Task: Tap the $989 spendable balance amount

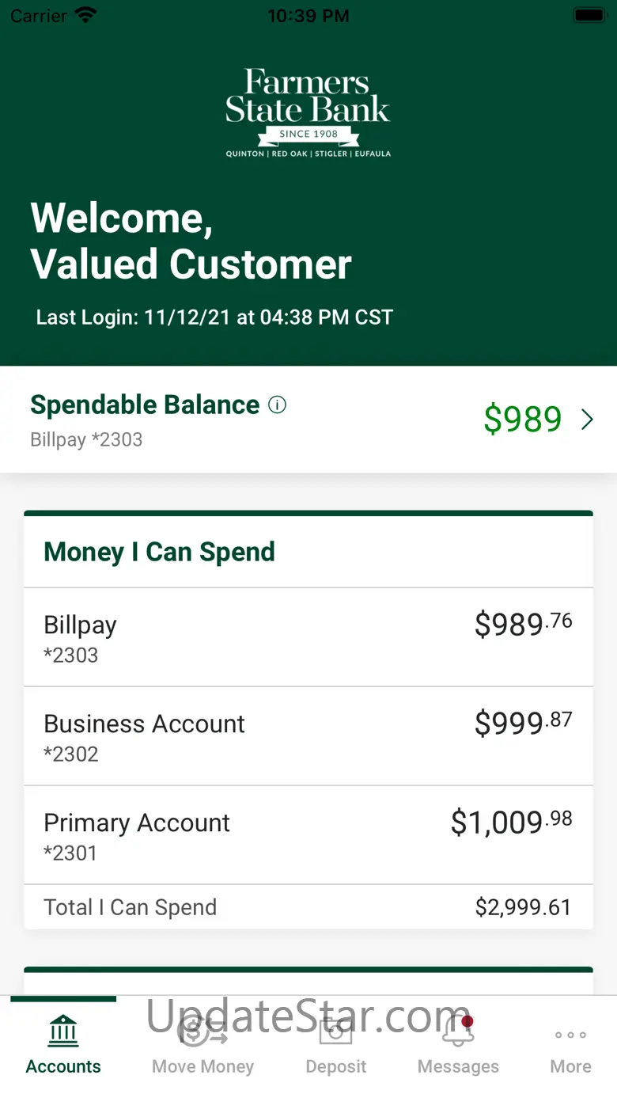Action: coord(522,420)
